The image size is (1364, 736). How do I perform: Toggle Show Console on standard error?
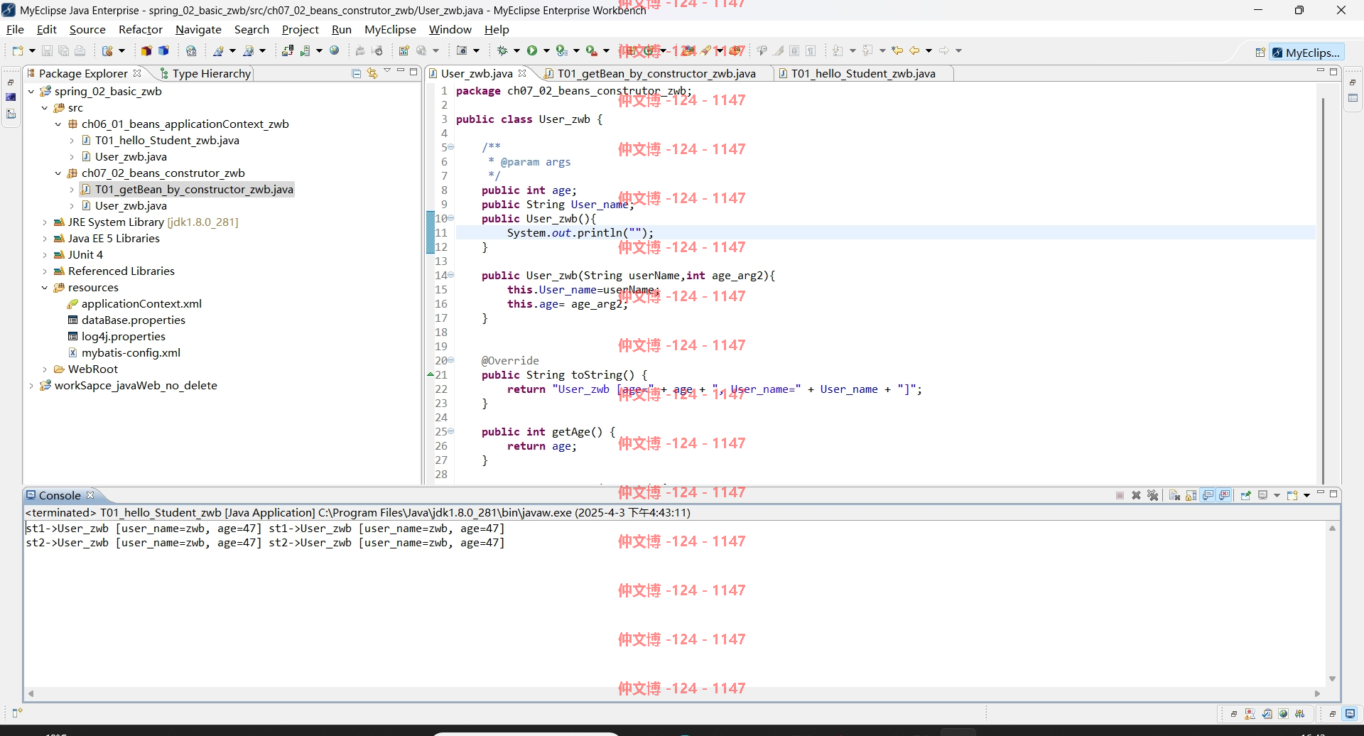click(1225, 495)
